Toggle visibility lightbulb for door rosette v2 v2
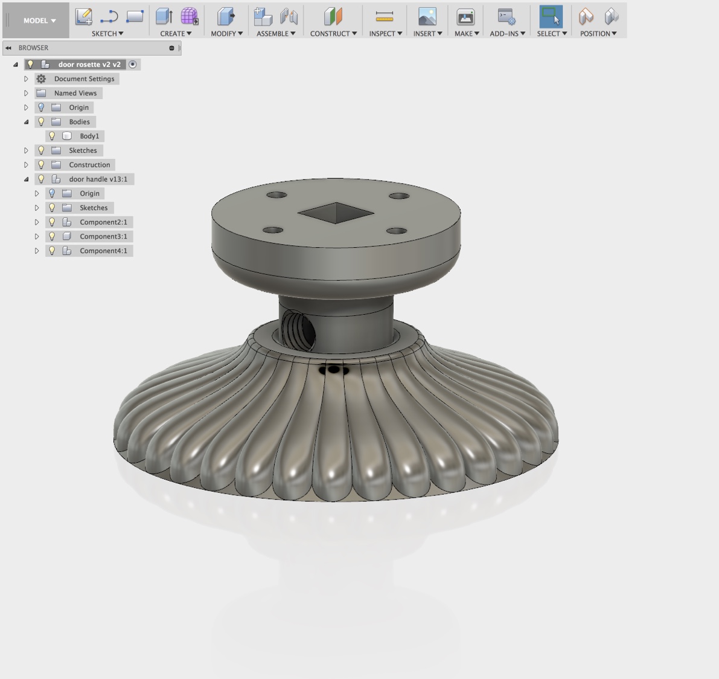The width and height of the screenshot is (719, 679). [30, 64]
